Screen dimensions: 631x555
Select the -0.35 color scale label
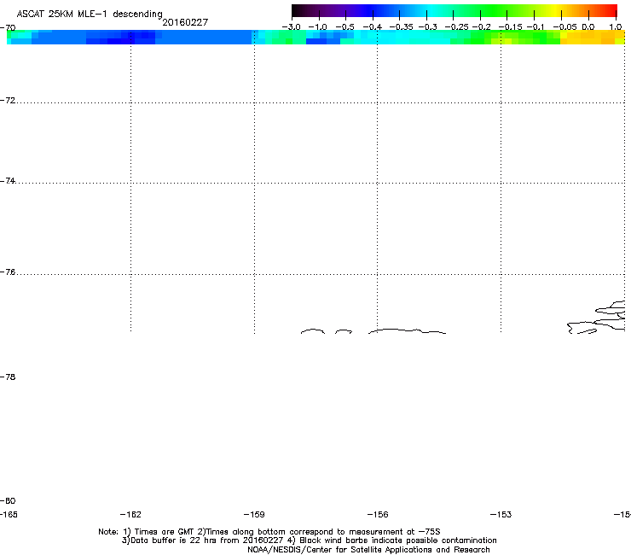(401, 27)
